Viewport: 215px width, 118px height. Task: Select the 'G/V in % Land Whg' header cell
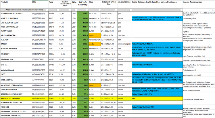[x=83, y=5]
